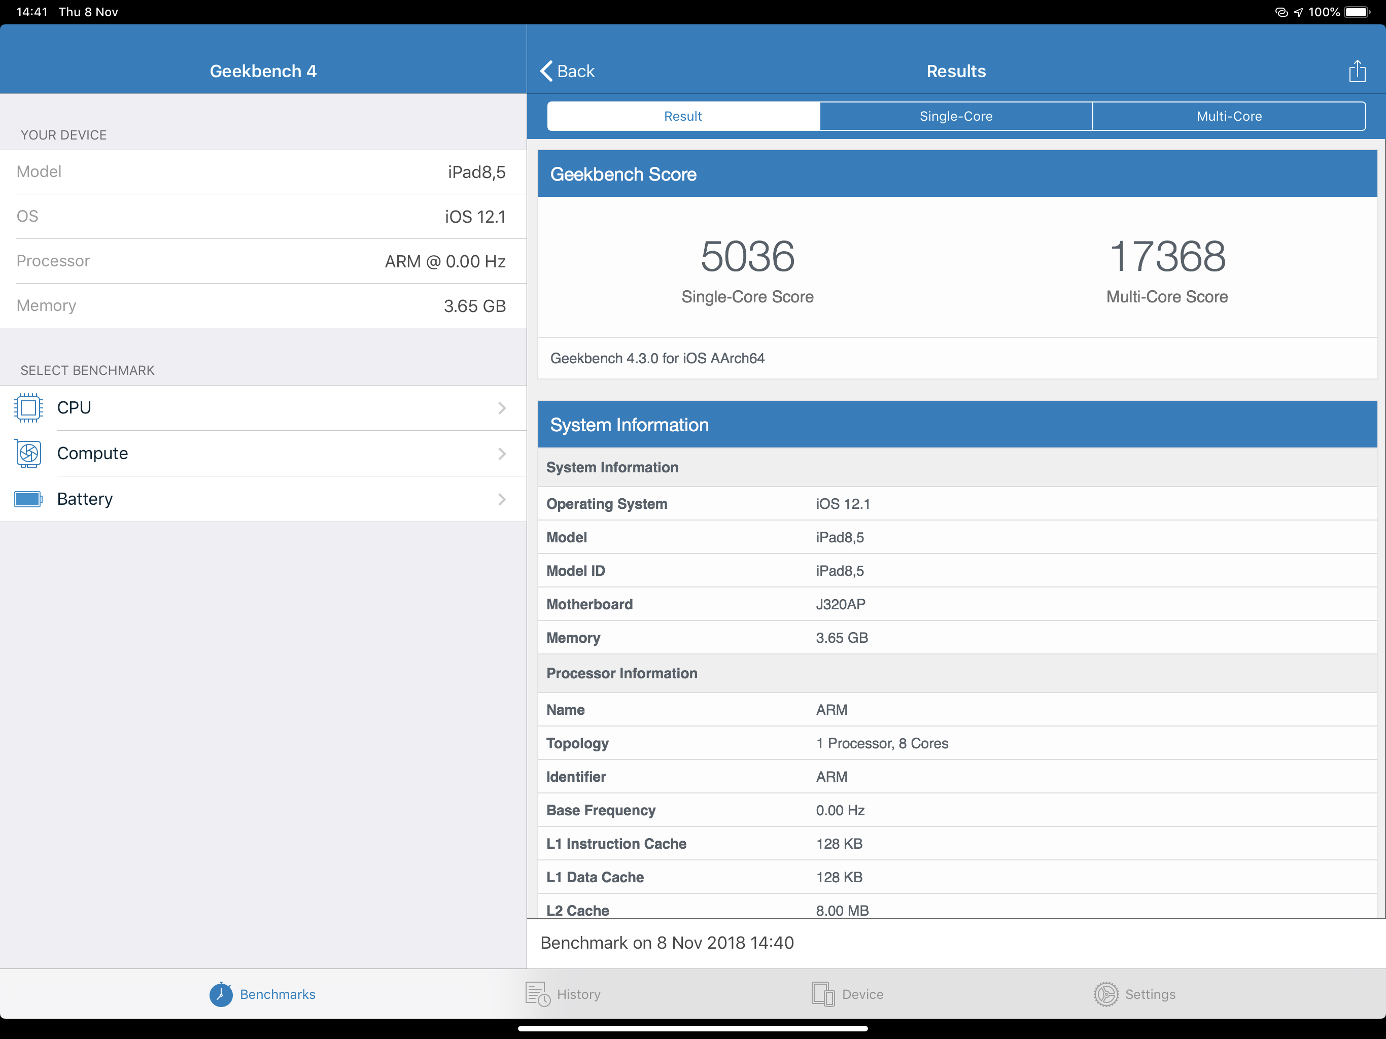This screenshot has height=1039, width=1386.
Task: Select the 3.65 GB memory value in Your Device
Action: coord(475,306)
